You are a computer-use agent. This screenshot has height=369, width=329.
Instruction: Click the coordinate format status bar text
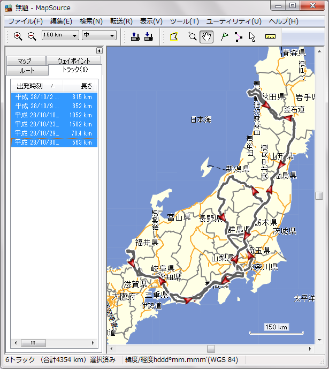tap(181, 359)
